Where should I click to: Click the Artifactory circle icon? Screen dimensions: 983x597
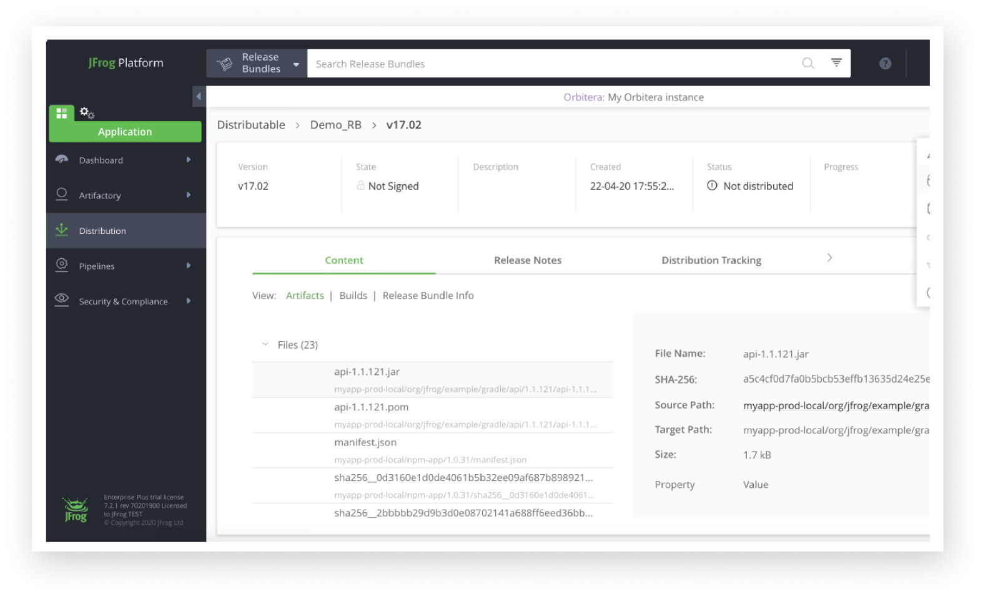pos(62,194)
